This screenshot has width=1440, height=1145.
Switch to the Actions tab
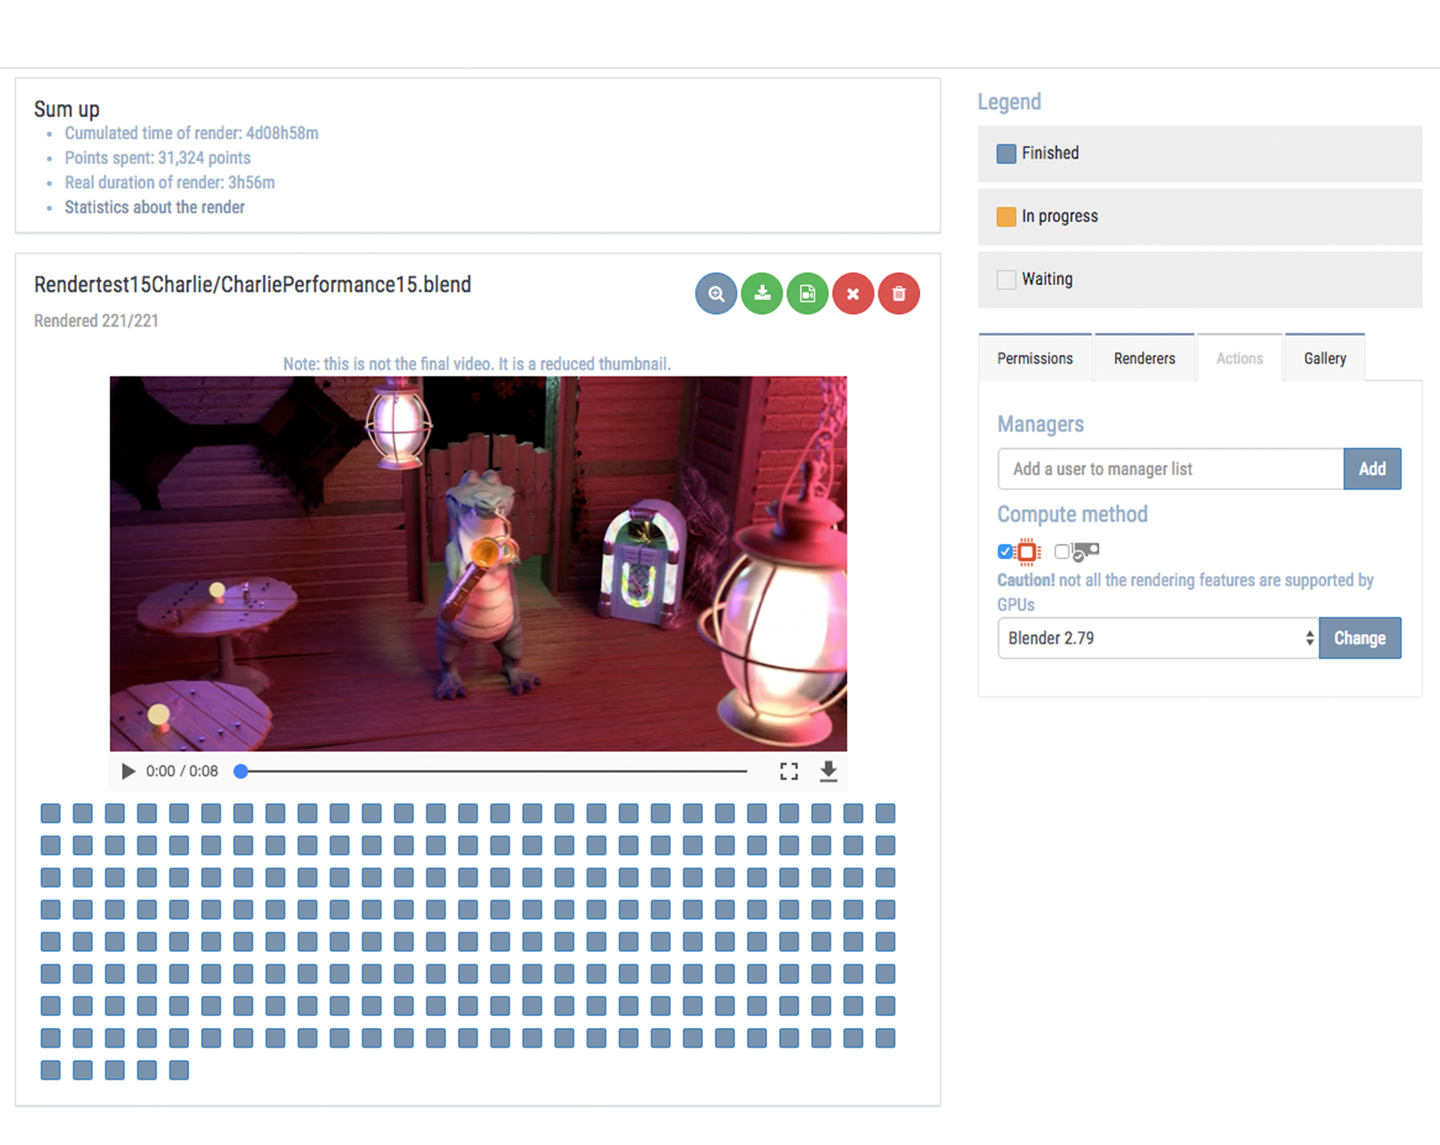click(1240, 358)
